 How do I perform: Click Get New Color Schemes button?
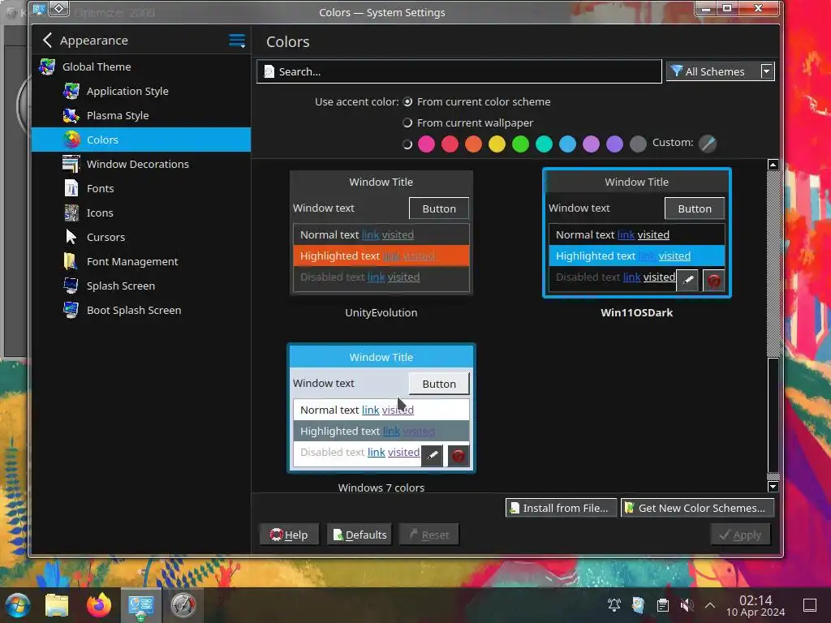coord(697,508)
